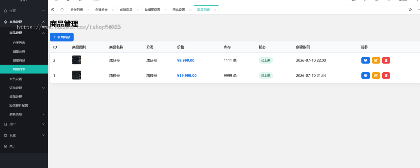Delete product 成品号 with red trash icon
This screenshot has height=168, width=420.
(386, 60)
